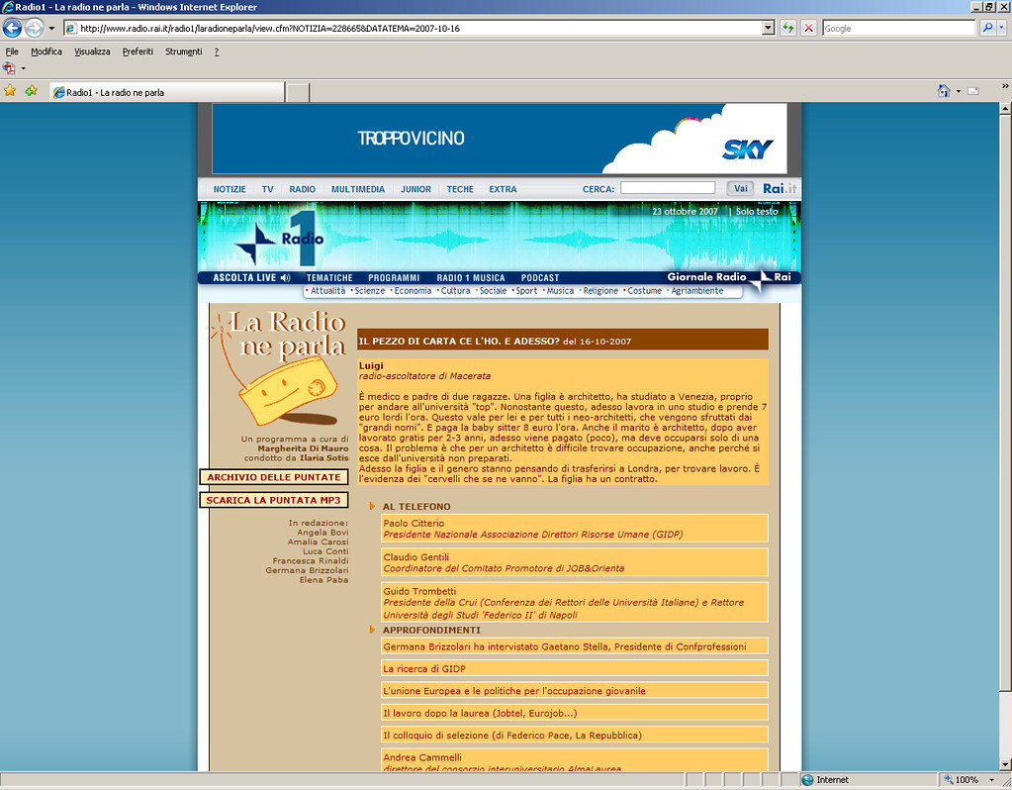Expand command bar overflow chevron
The image size is (1012, 790).
pyautogui.click(x=1005, y=86)
